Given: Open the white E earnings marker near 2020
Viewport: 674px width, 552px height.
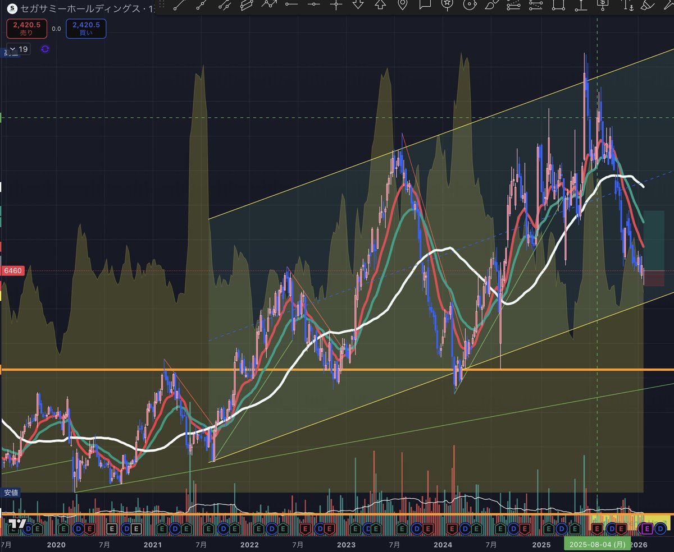Looking at the screenshot, I should coord(111,528).
